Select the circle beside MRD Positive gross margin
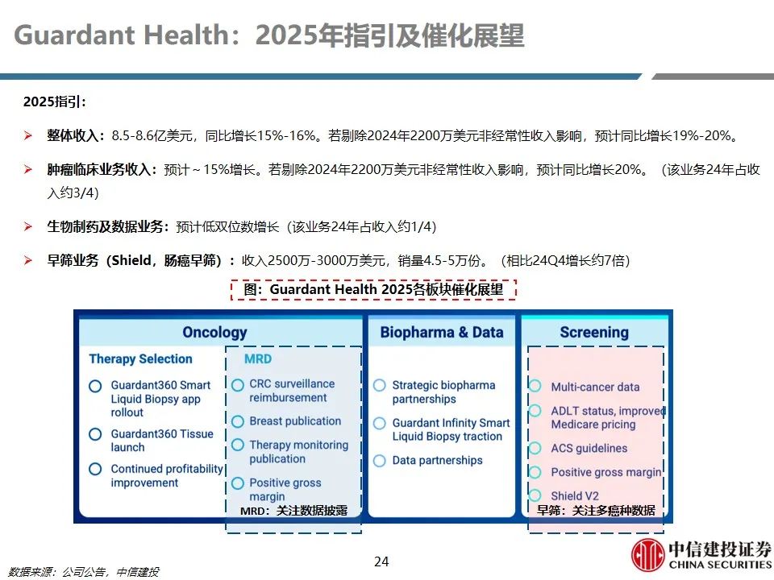 [238, 483]
